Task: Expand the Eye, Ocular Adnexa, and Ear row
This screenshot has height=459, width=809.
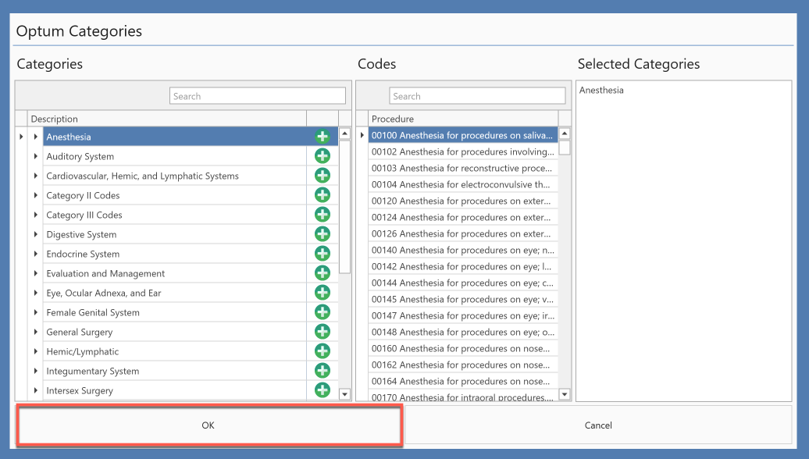Action: tap(36, 293)
